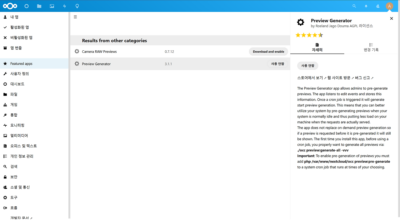Open 도구 category
400x221 pixels.
click(34, 198)
